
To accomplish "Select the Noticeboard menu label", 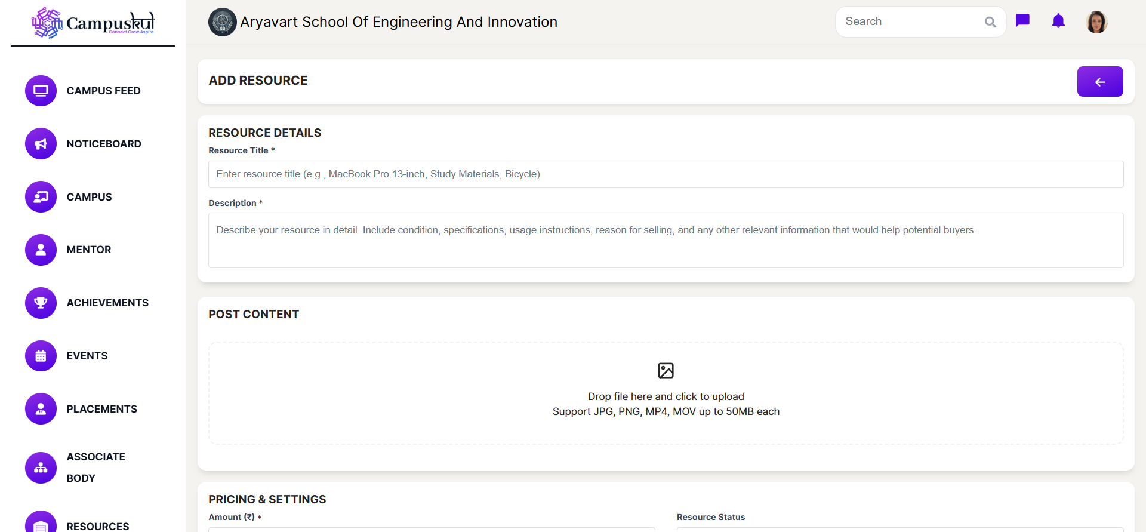I will 104,144.
